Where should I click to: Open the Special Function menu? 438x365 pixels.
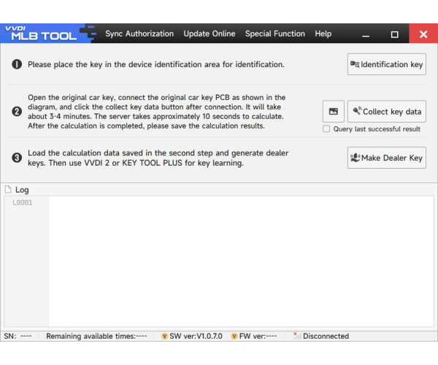click(275, 34)
